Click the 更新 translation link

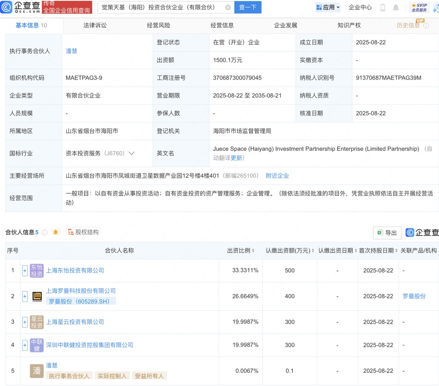click(236, 158)
